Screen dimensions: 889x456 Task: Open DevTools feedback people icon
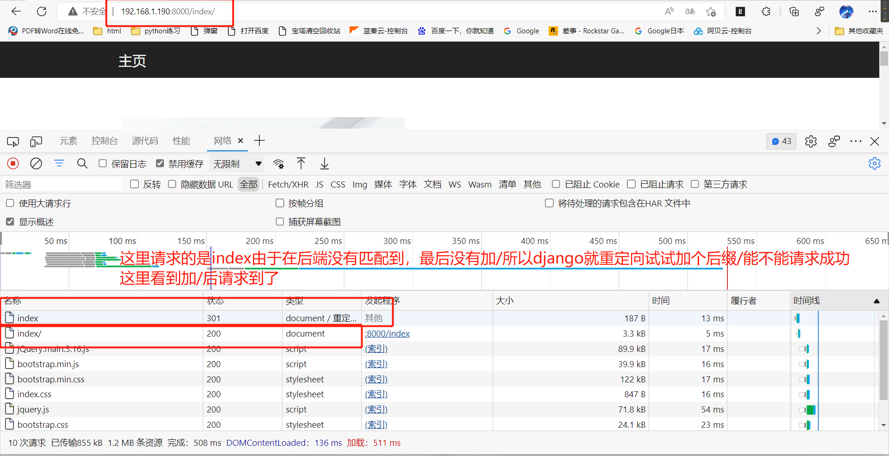coord(834,141)
